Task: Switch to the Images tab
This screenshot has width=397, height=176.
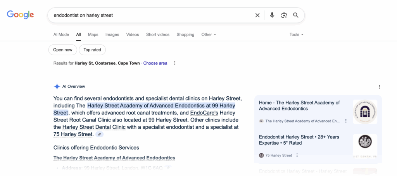Action: [112, 34]
